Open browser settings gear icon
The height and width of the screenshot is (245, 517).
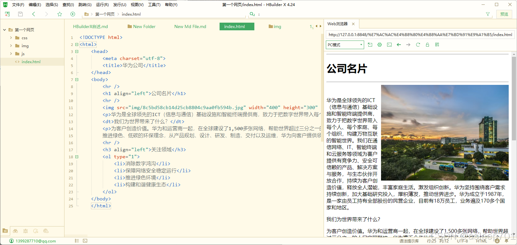tap(380, 45)
